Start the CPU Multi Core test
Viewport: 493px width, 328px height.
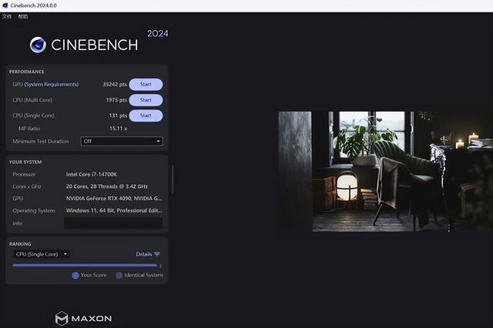click(146, 100)
